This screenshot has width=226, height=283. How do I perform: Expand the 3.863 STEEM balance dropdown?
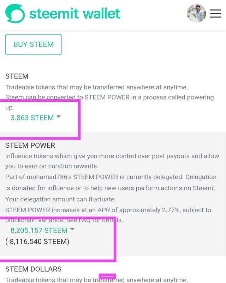[x=36, y=118]
